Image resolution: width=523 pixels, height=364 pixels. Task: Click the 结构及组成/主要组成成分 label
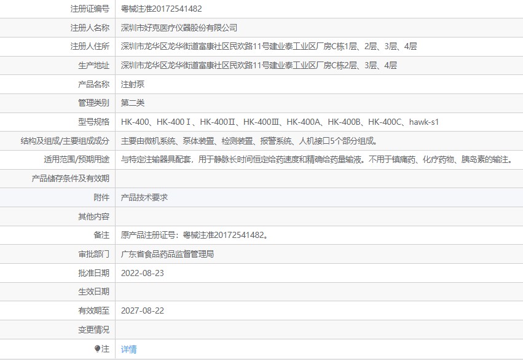tap(65, 141)
